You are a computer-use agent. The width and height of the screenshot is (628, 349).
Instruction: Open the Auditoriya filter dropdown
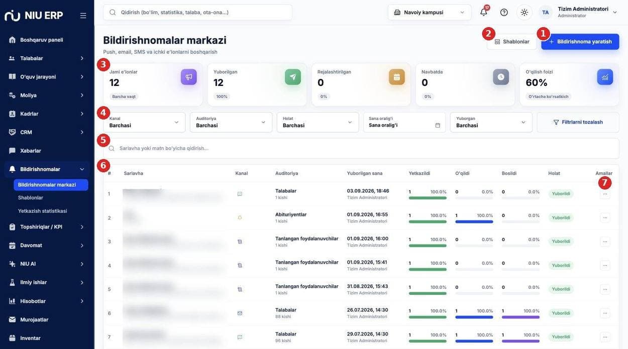tap(231, 122)
